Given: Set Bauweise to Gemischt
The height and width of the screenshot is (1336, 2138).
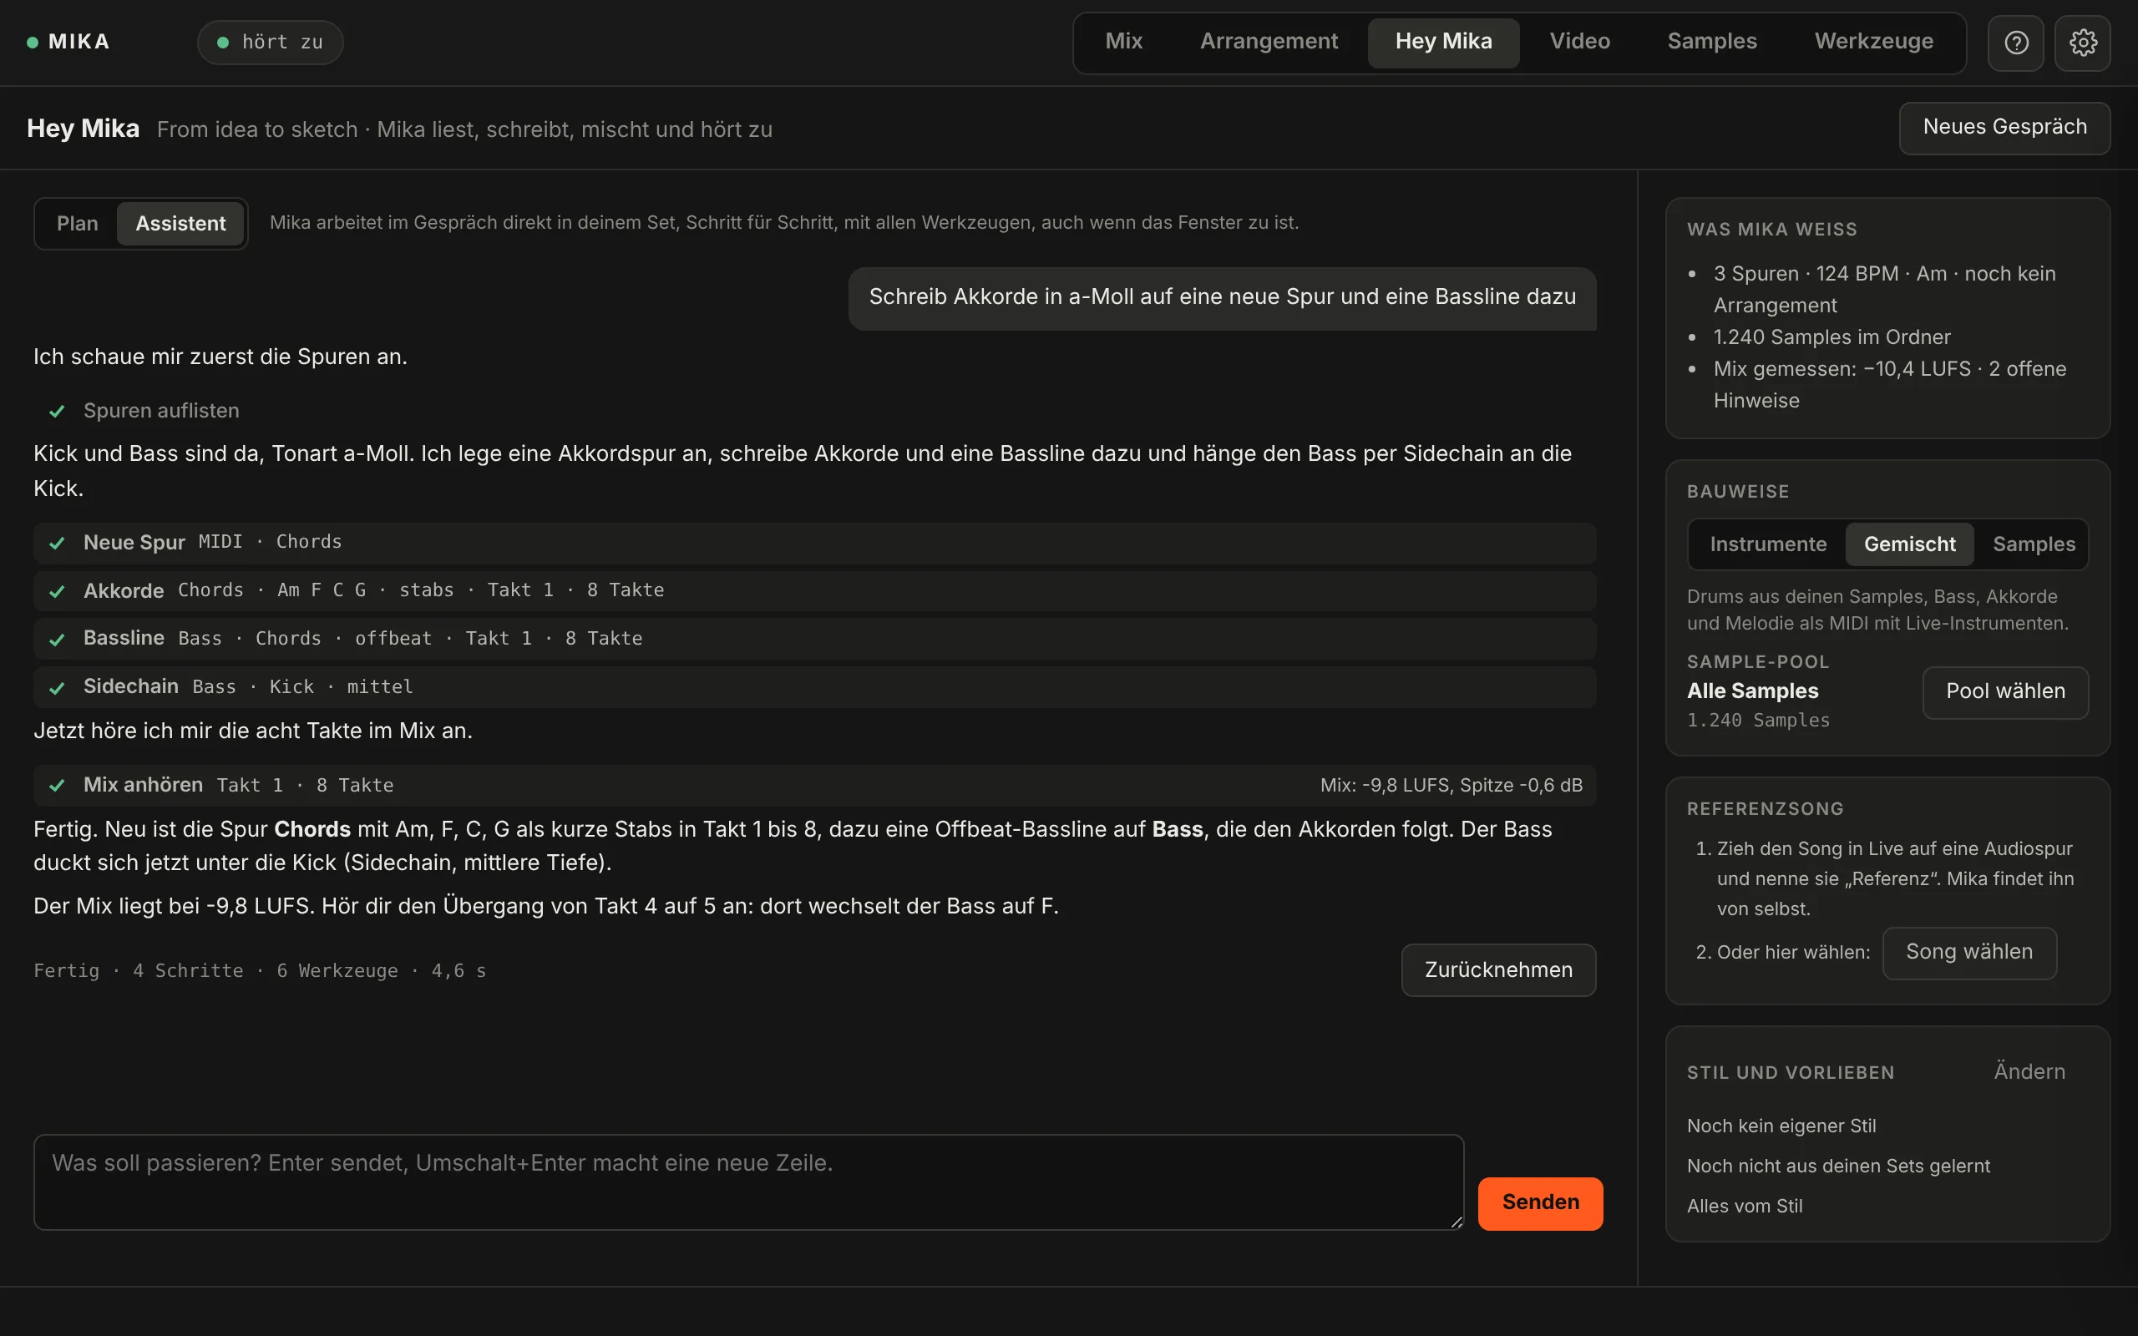Looking at the screenshot, I should tap(1909, 544).
